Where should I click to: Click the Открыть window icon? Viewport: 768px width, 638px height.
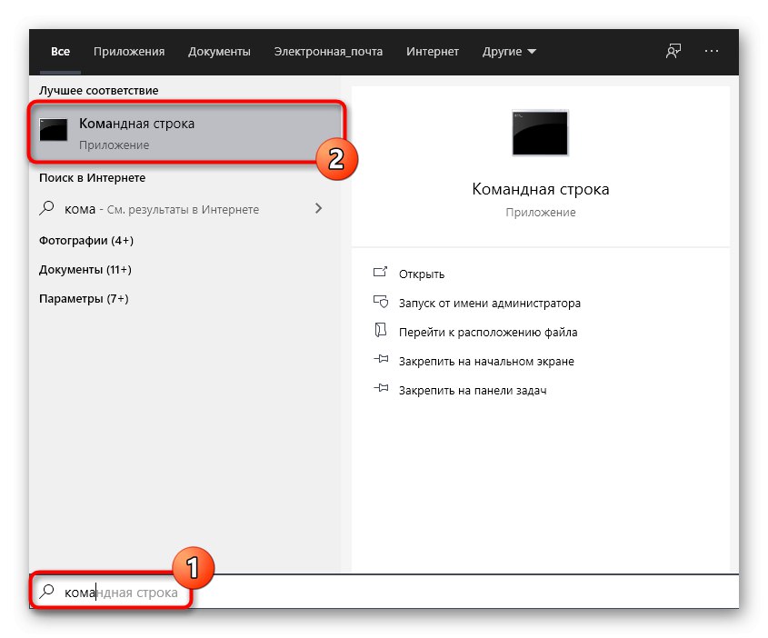381,272
